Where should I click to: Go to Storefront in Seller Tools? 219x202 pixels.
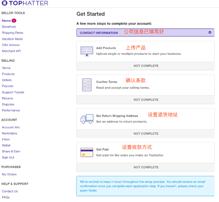point(9,27)
